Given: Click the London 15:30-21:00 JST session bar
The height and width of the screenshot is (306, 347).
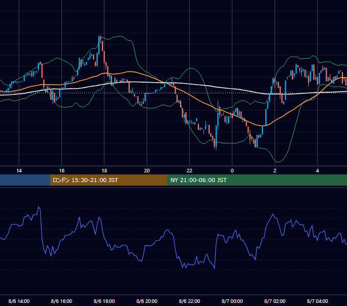Looking at the screenshot, I should click(x=108, y=180).
